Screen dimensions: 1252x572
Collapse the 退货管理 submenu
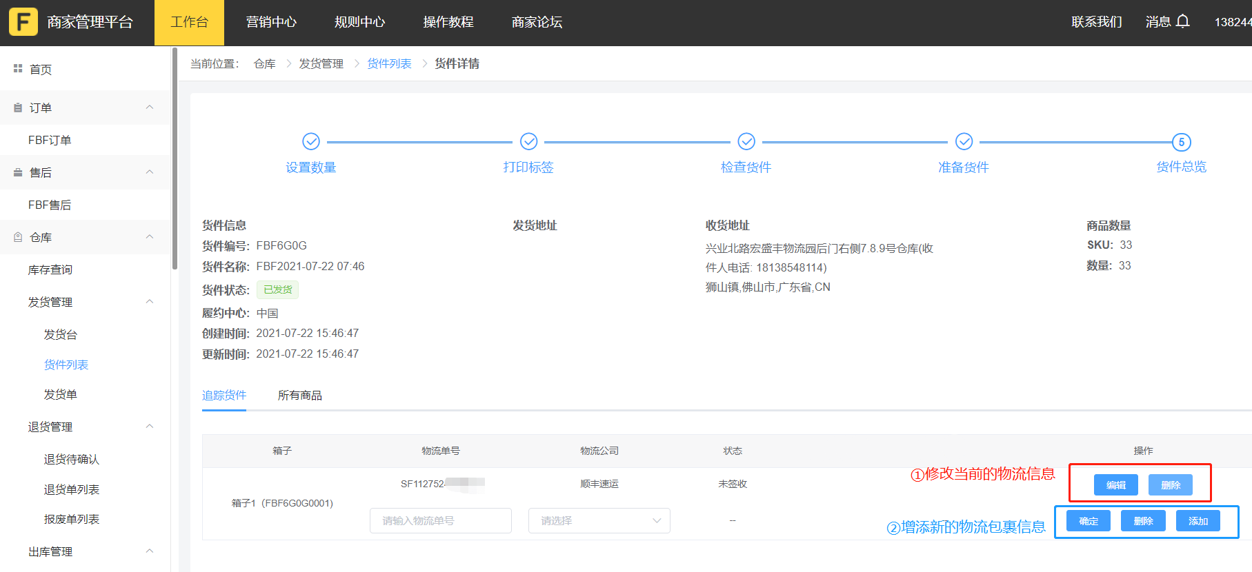150,427
